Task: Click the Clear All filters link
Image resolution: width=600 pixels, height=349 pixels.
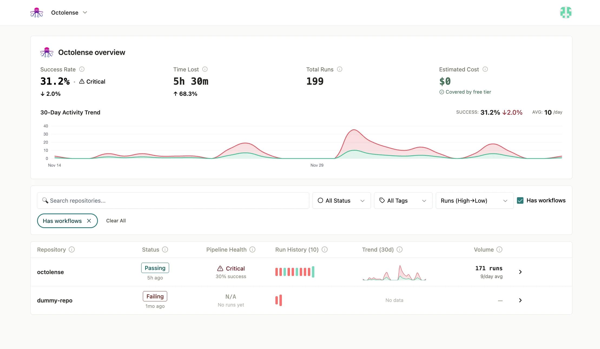Action: [116, 220]
